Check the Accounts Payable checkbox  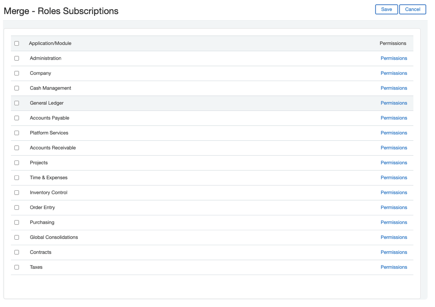coord(17,118)
